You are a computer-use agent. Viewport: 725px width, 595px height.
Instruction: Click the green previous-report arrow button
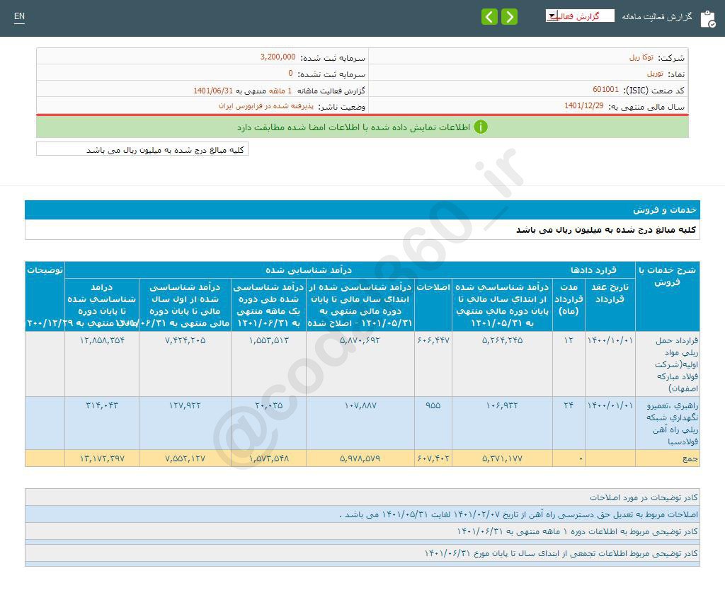click(x=490, y=16)
